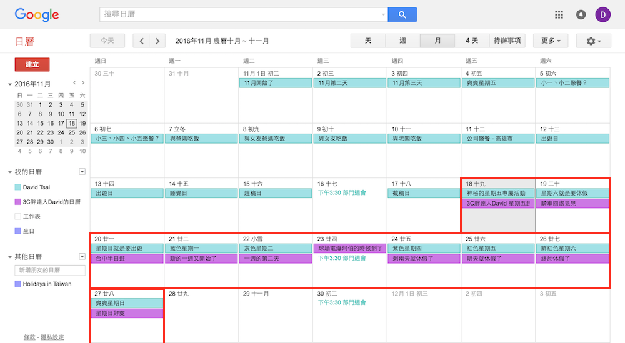Click the 生日 calendar color swatch
Viewport: 625px width, 343px height.
coord(18,232)
